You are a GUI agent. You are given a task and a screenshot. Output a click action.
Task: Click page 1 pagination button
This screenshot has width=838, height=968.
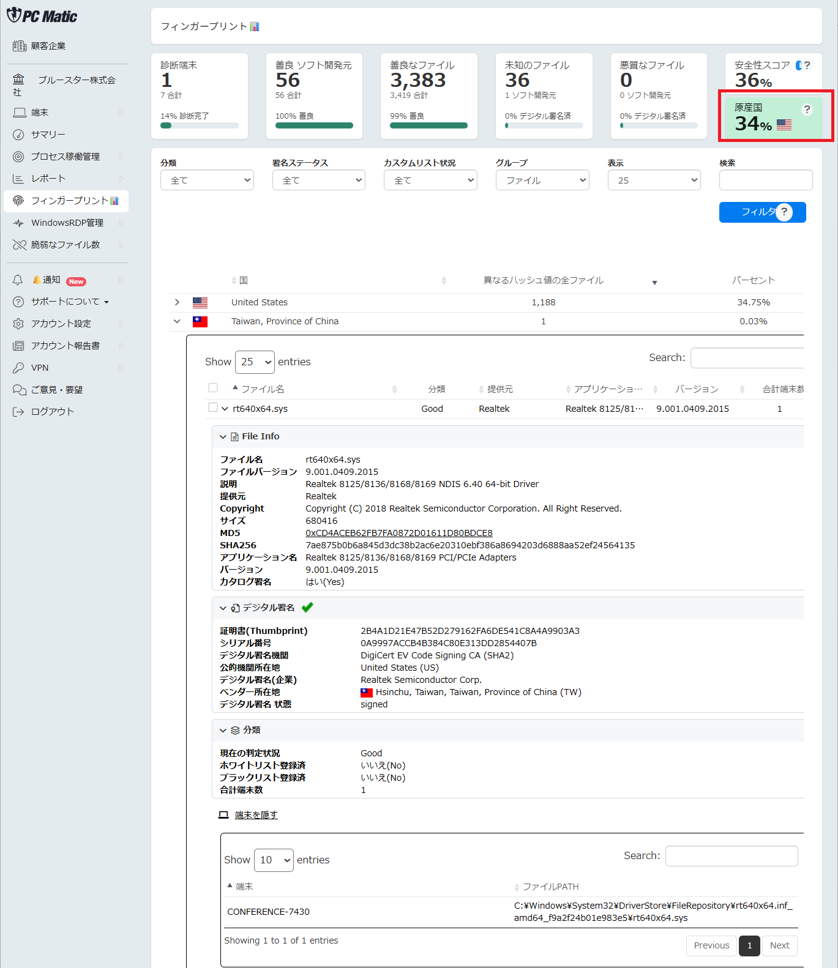749,945
